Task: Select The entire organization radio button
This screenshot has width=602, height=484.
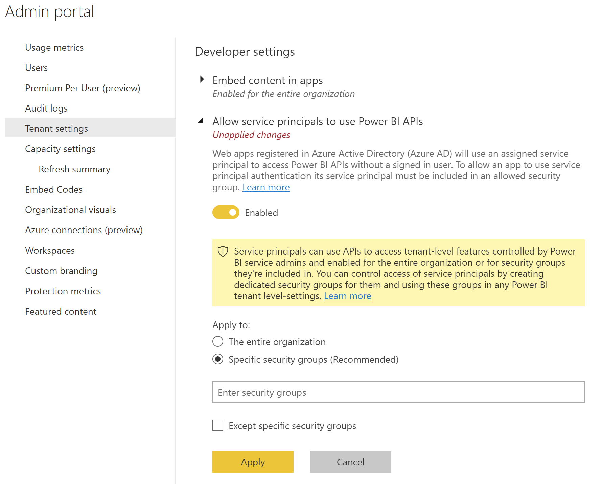Action: tap(218, 341)
